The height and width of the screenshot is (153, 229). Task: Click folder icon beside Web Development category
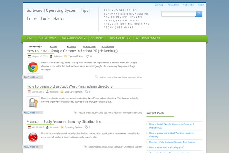pos(62,92)
